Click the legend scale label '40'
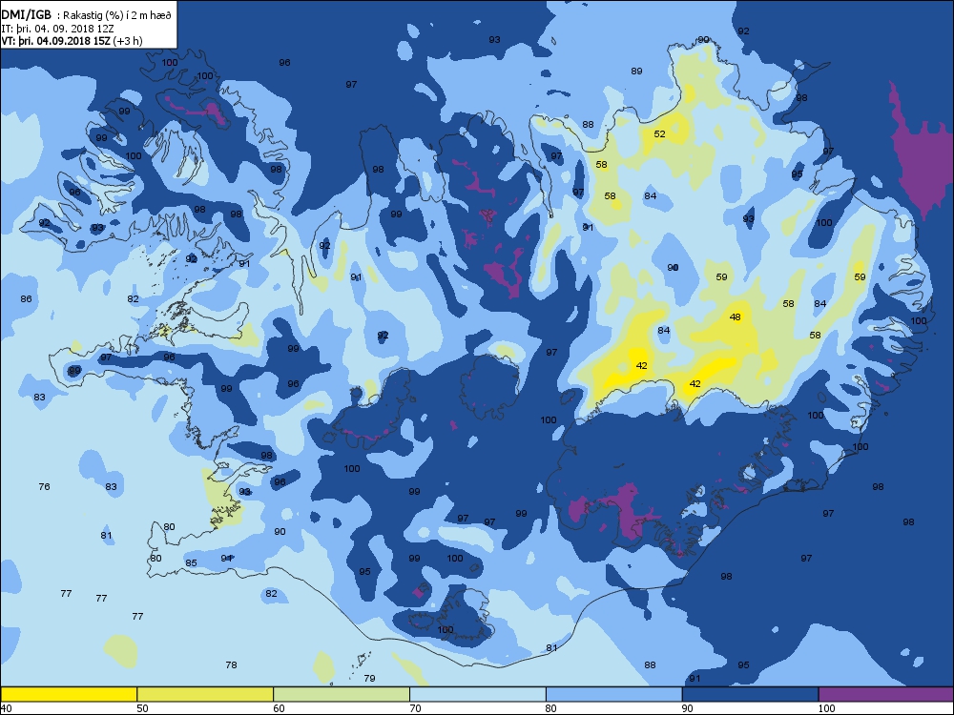The width and height of the screenshot is (954, 715). (6, 708)
